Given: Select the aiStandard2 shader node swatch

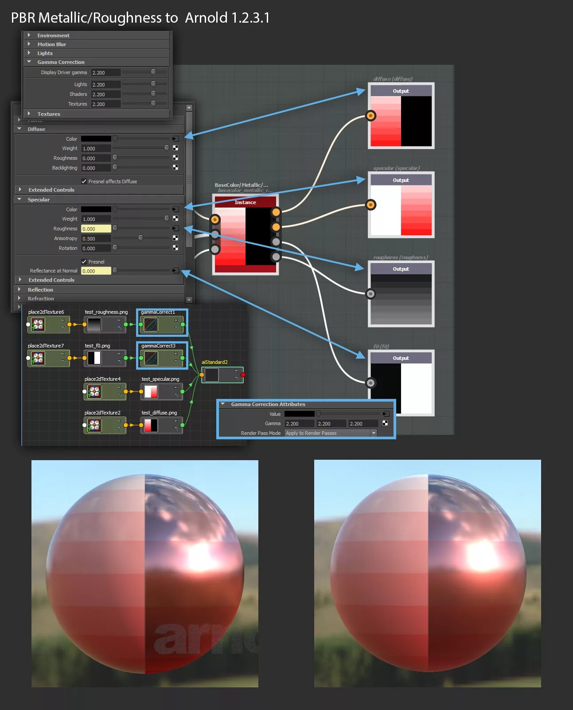Looking at the screenshot, I should tap(212, 375).
